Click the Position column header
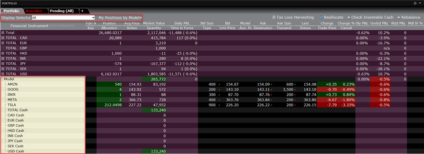 pos(109,23)
